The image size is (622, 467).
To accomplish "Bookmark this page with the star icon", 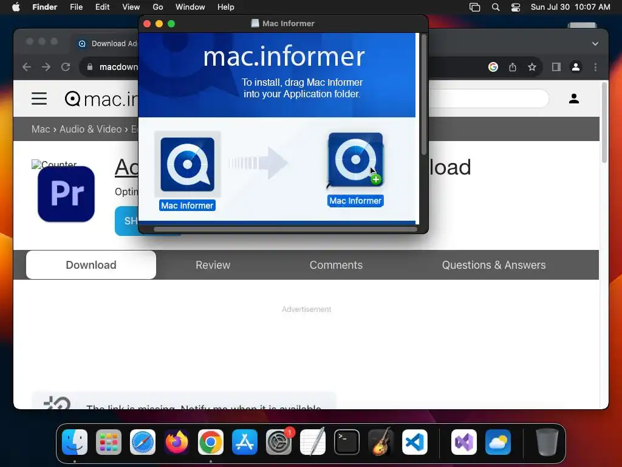I will (532, 67).
